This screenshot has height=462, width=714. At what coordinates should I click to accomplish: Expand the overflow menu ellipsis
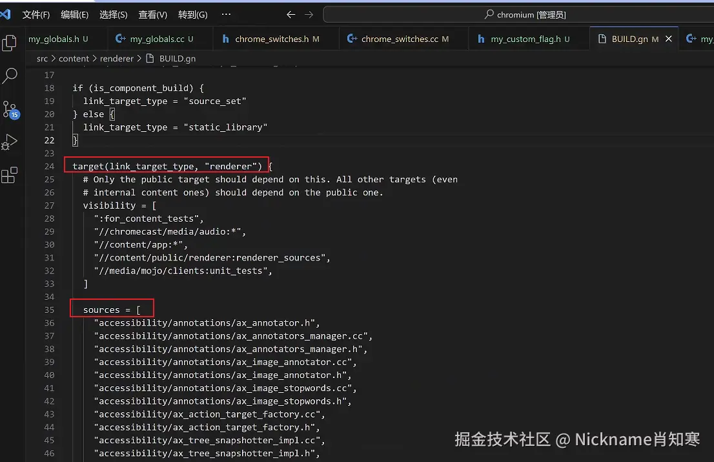[x=226, y=14]
